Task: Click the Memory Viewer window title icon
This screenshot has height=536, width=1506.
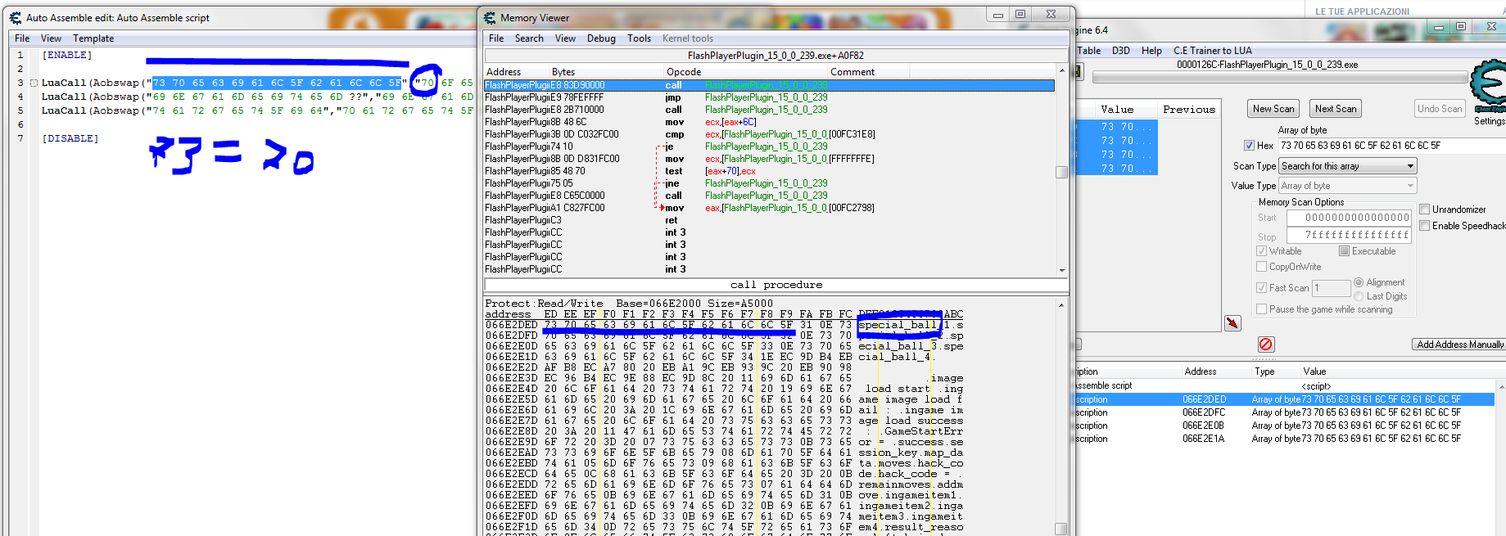Action: (x=490, y=18)
